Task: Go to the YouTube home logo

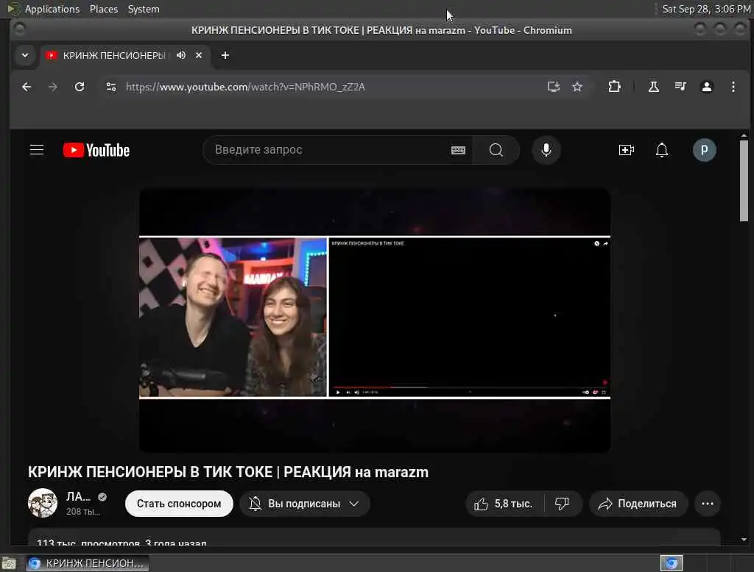Action: pyautogui.click(x=96, y=150)
